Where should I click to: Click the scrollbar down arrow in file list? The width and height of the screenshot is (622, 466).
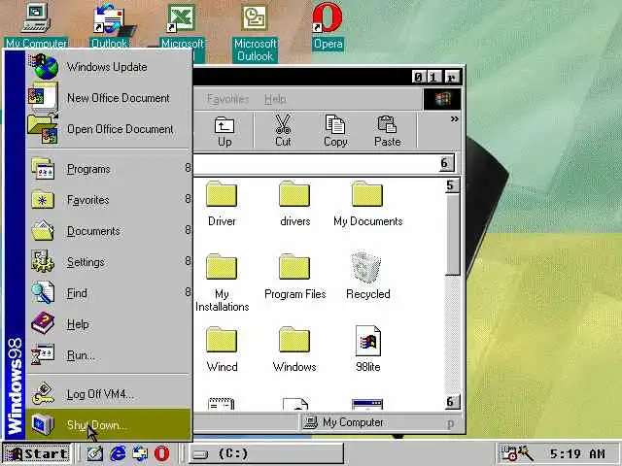tap(452, 402)
